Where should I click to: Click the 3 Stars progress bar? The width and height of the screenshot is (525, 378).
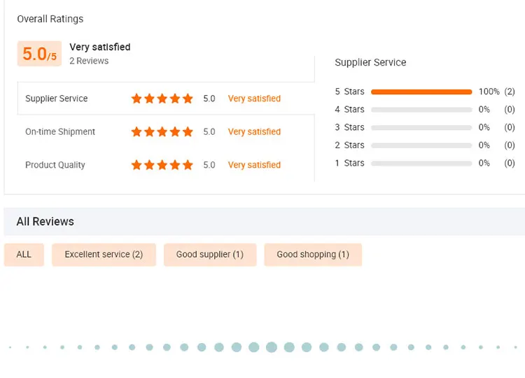pos(421,127)
